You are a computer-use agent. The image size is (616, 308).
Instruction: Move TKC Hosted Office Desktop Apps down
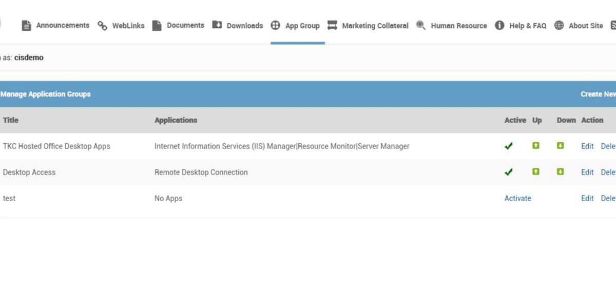point(561,146)
